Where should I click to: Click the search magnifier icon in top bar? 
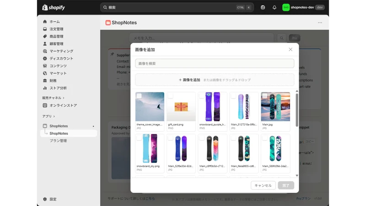(105, 7)
